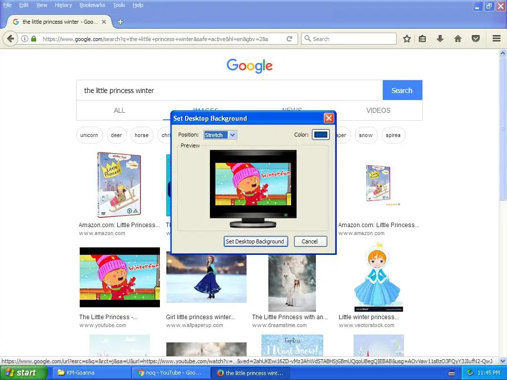Select the spirea suggestion chip
507x380 pixels.
pyautogui.click(x=393, y=135)
